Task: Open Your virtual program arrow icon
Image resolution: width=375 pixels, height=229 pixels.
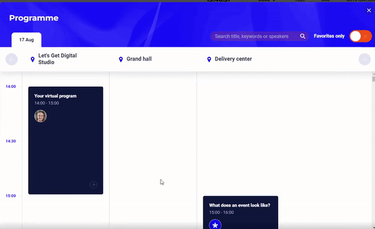Action: tap(93, 185)
